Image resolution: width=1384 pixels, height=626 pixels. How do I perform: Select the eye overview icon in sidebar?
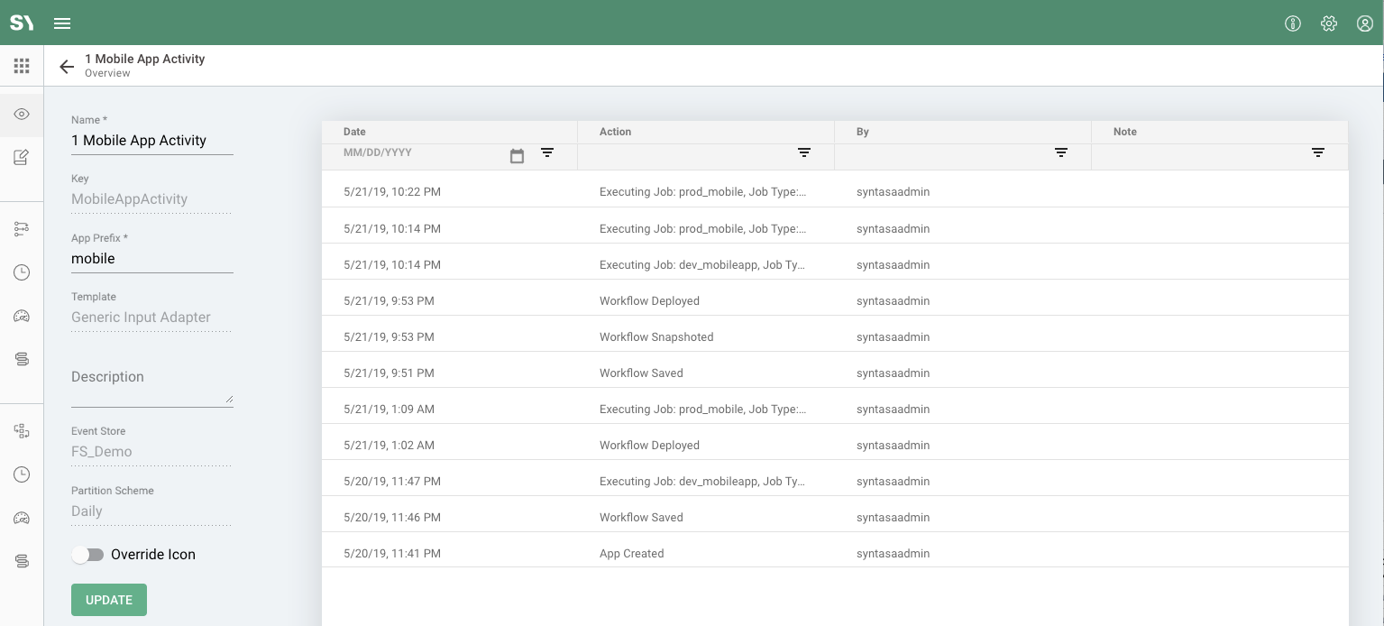tap(22, 115)
